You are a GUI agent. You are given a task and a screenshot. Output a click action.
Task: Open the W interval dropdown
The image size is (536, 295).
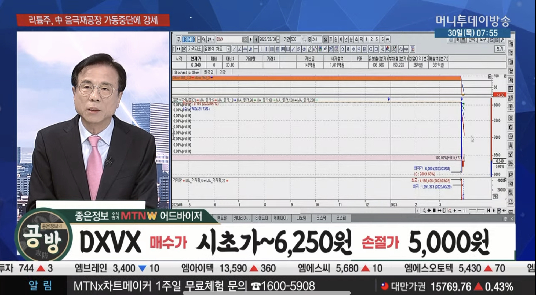click(388, 39)
